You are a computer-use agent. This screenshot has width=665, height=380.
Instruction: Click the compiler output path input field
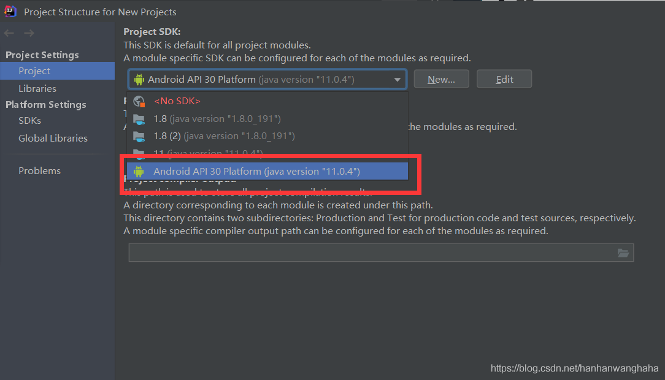point(368,253)
